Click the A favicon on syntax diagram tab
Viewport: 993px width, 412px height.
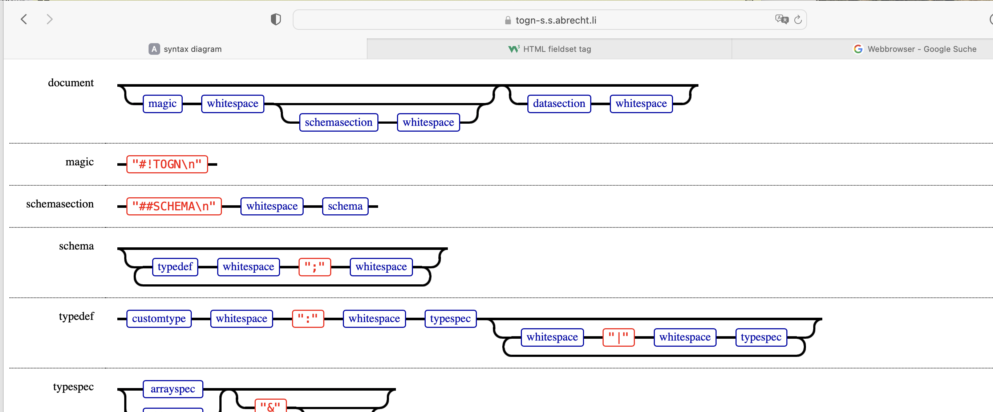pyautogui.click(x=154, y=49)
